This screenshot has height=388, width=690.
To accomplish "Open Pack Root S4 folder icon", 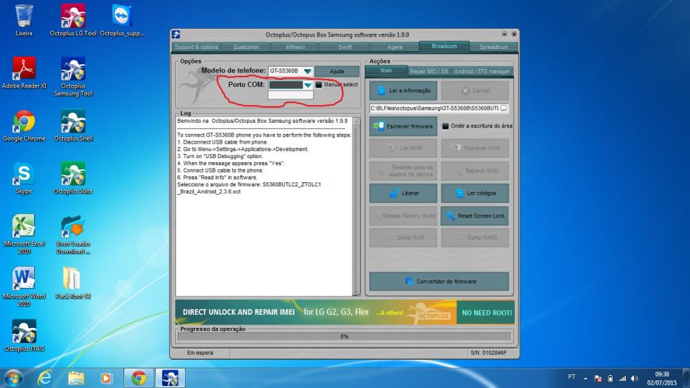I will 73,283.
